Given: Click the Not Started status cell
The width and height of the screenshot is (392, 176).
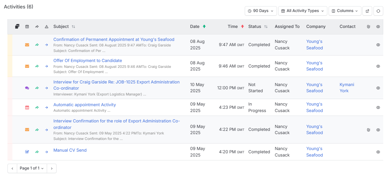Looking at the screenshot, I should 255,88.
